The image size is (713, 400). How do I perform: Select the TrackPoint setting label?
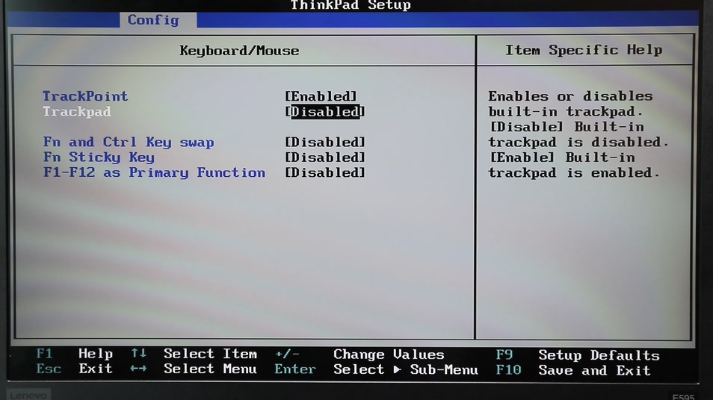(85, 96)
